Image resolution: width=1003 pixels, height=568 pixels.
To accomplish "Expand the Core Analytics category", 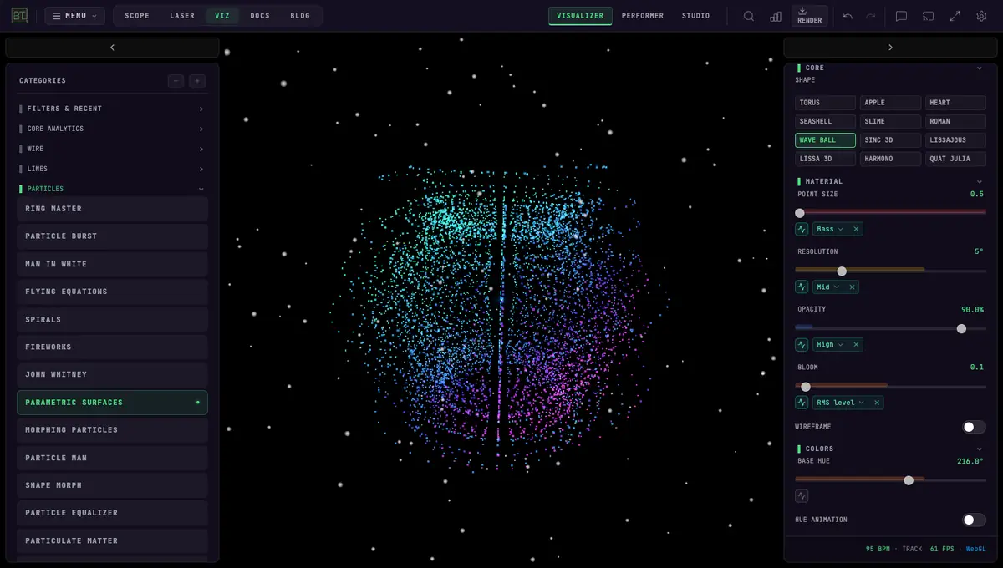I will point(112,129).
